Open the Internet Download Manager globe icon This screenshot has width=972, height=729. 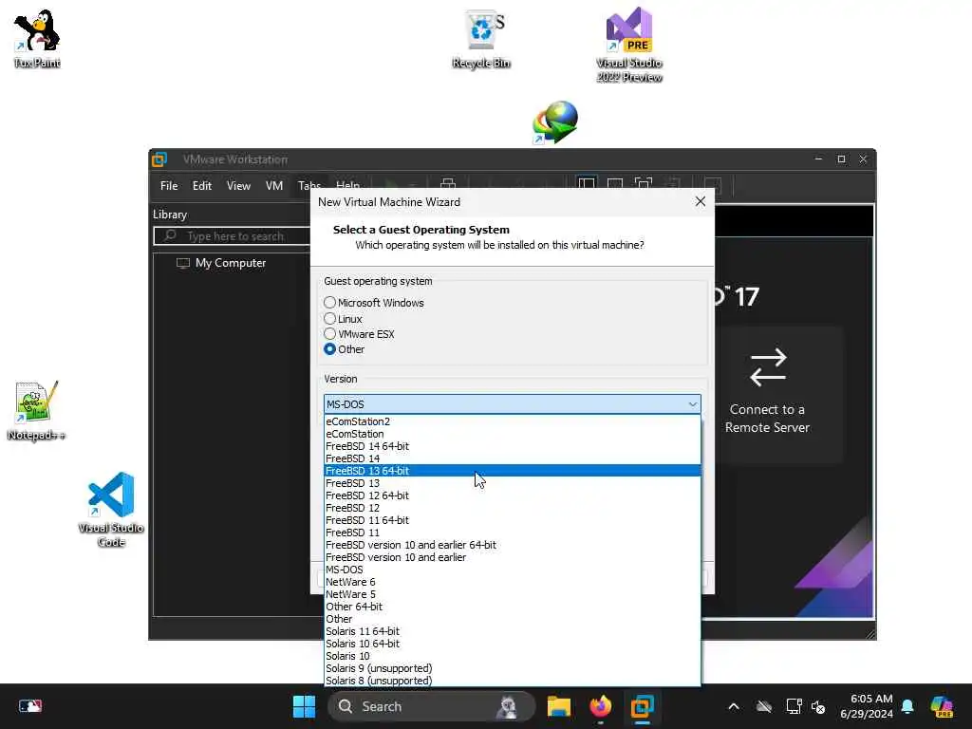coord(554,122)
